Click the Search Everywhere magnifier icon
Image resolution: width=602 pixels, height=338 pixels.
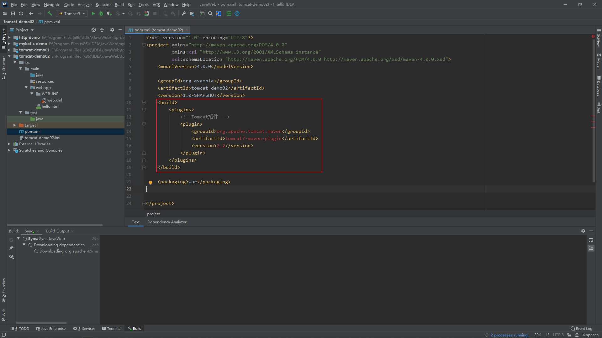tap(210, 13)
